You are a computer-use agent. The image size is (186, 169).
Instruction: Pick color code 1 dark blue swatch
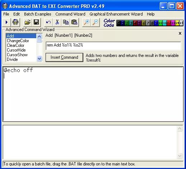point(122,23)
